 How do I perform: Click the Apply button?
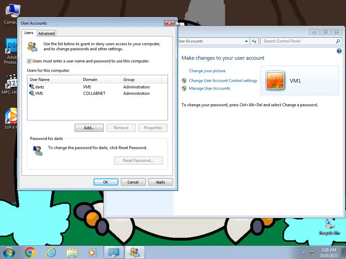(x=160, y=182)
